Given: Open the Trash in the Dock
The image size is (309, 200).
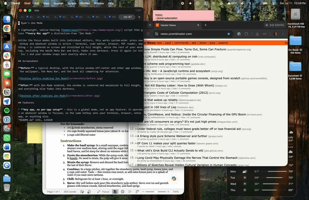Looking at the screenshot, I should [x=7, y=187].
